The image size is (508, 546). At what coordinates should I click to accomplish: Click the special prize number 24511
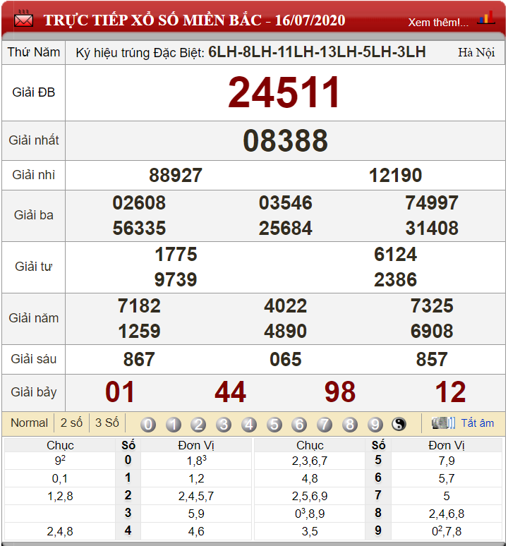tap(284, 92)
